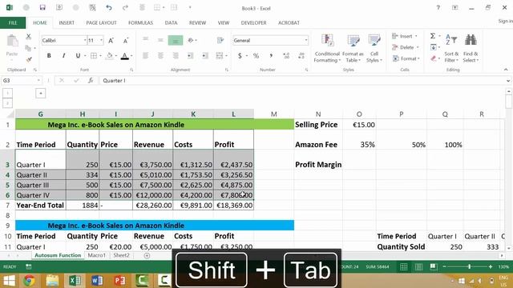Open Chrome from the Windows taskbar
513x288 pixels.
click(x=29, y=281)
